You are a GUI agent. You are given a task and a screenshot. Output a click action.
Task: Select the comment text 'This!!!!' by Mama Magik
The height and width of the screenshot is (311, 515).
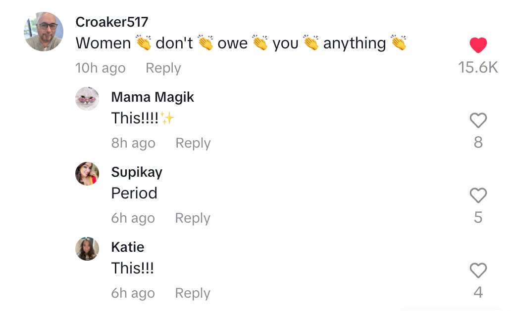click(x=133, y=118)
